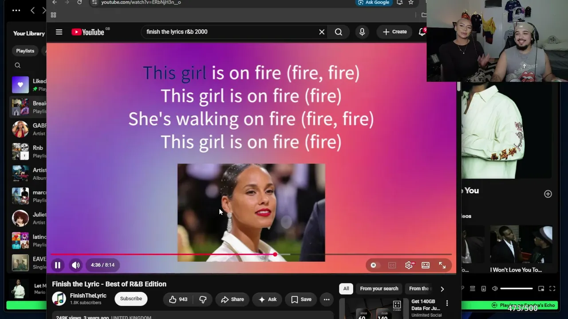
Task: Open the Ask button under the video
Action: point(268,300)
